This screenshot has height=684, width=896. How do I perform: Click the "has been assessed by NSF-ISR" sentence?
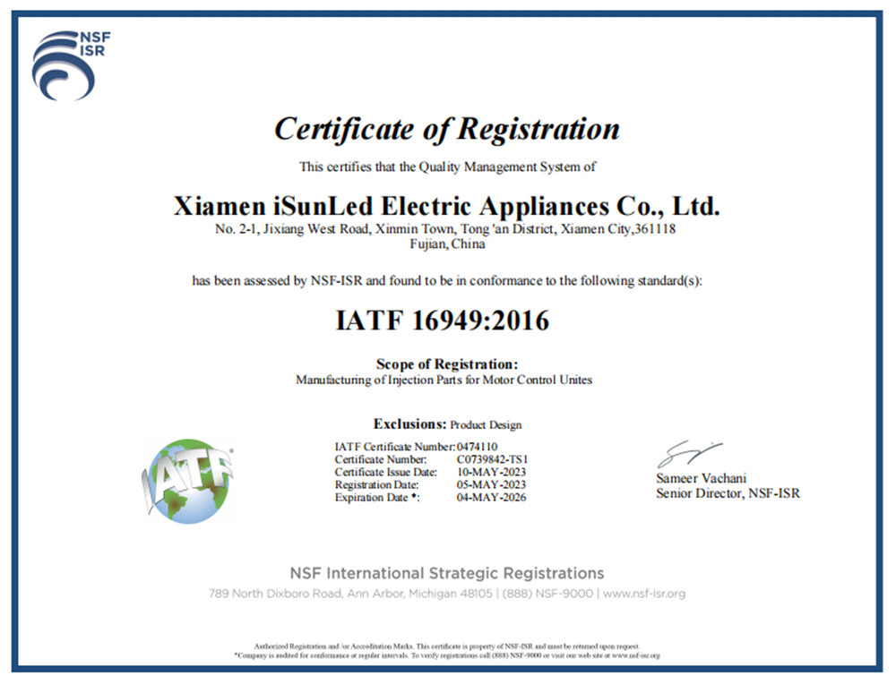tap(447, 281)
